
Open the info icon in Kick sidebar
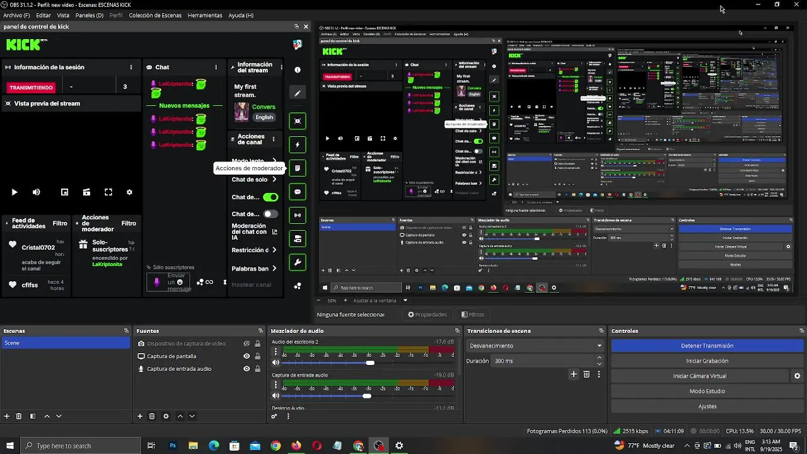click(x=298, y=70)
